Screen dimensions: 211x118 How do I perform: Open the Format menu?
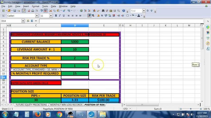point(36,6)
